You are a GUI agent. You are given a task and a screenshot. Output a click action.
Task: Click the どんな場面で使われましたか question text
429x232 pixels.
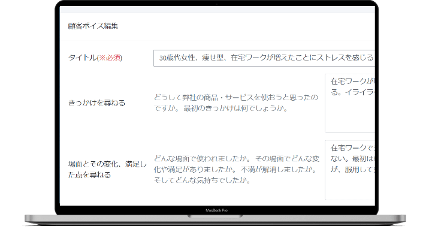[237, 169]
